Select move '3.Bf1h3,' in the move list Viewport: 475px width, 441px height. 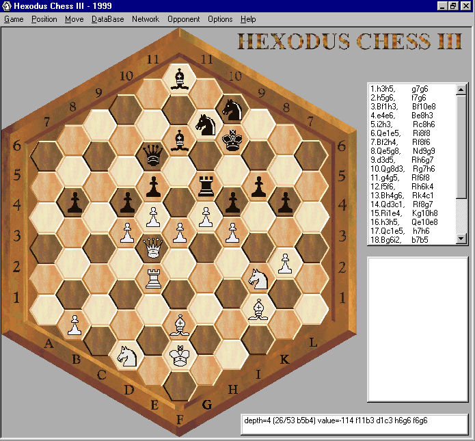pos(385,107)
